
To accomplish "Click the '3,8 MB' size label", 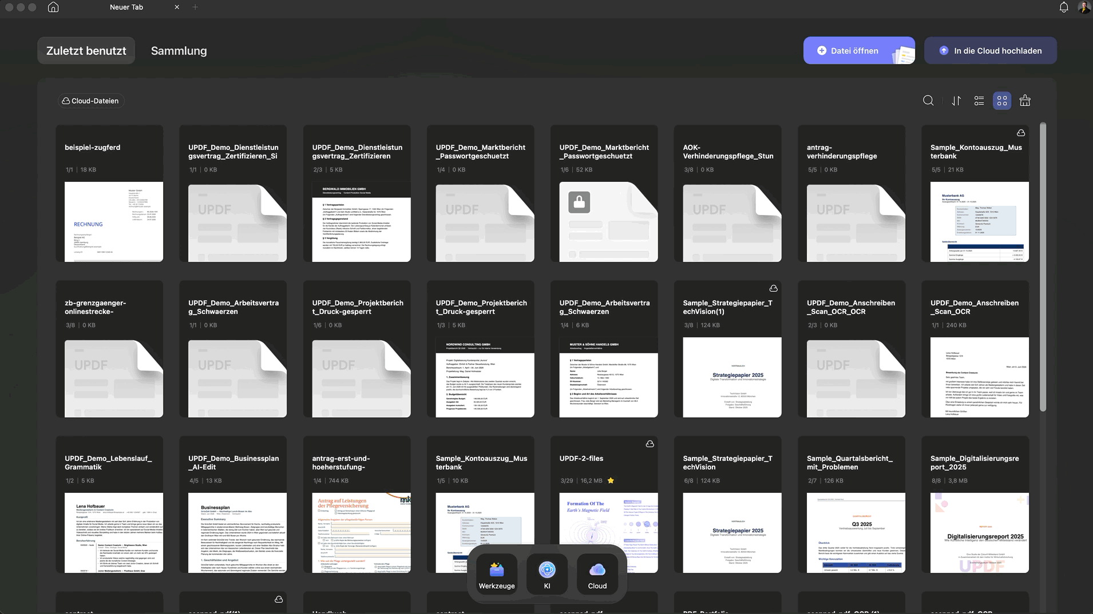I will pos(958,481).
